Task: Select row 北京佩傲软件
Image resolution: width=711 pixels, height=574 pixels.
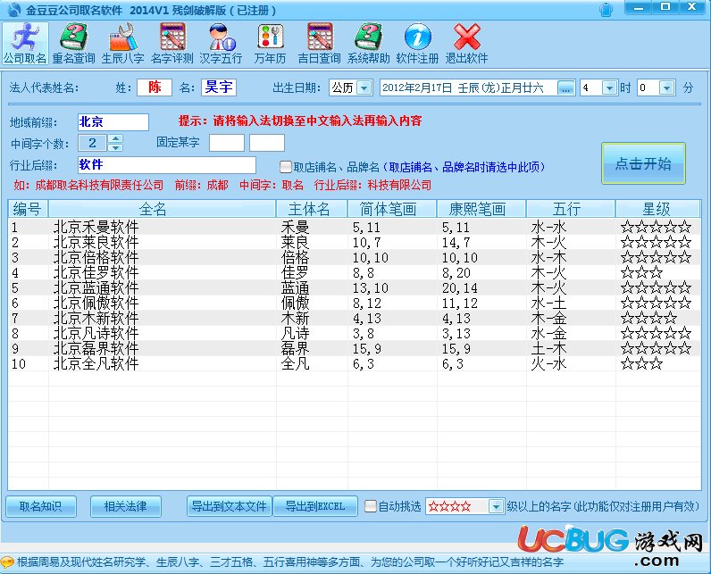Action: coord(354,303)
